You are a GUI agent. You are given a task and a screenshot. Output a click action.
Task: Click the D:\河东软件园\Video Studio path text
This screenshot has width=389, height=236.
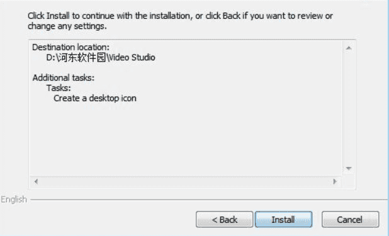101,57
